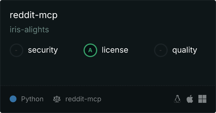Click the blue Python language dot
This screenshot has height=113, width=216.
[13, 99]
